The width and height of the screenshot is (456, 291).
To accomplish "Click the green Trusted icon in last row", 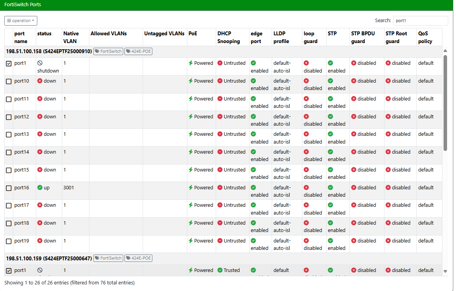I will 220,270.
